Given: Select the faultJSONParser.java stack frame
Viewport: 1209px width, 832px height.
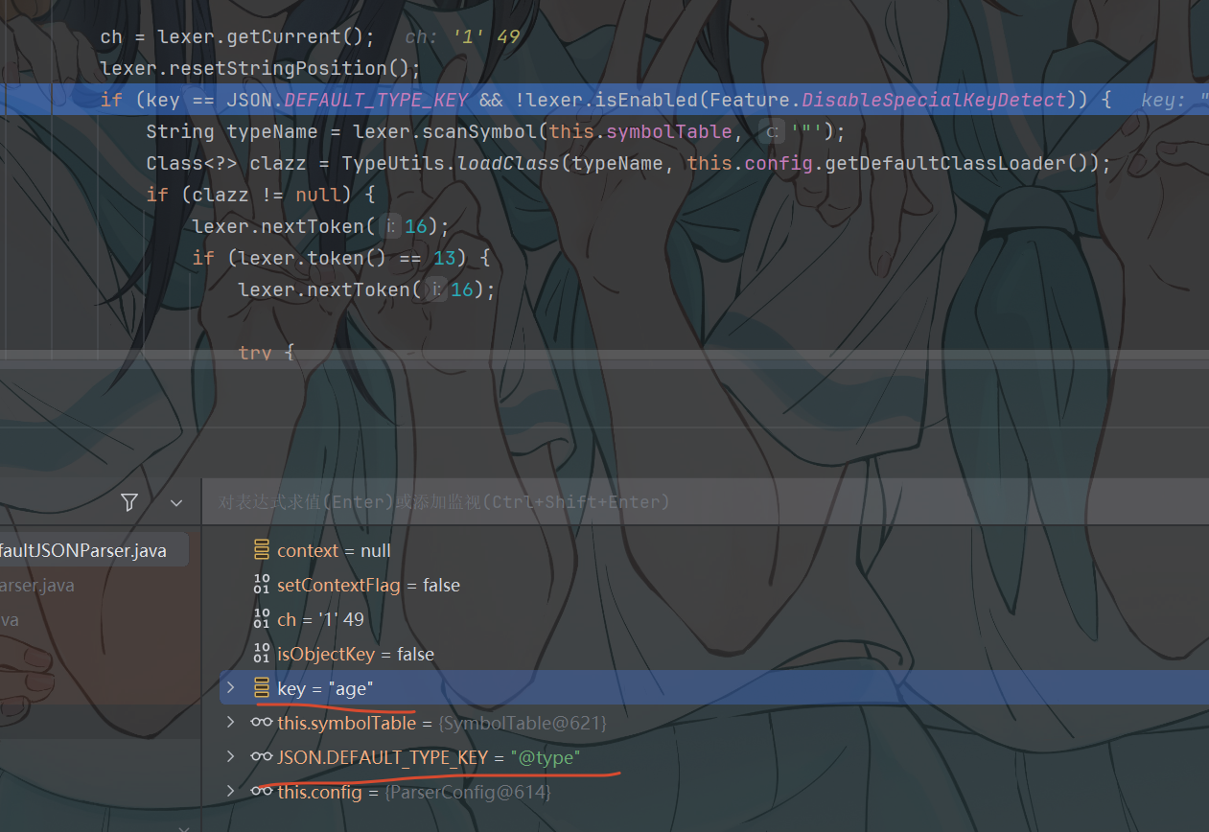Looking at the screenshot, I should point(94,550).
